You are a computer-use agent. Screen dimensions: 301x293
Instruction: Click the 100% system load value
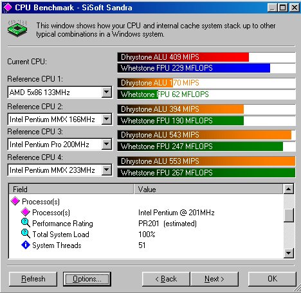click(x=147, y=234)
